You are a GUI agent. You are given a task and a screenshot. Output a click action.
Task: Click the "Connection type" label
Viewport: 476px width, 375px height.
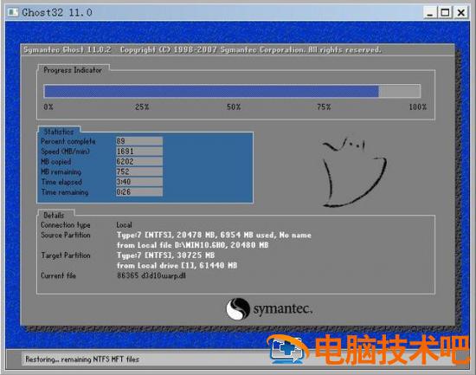pyautogui.click(x=66, y=225)
